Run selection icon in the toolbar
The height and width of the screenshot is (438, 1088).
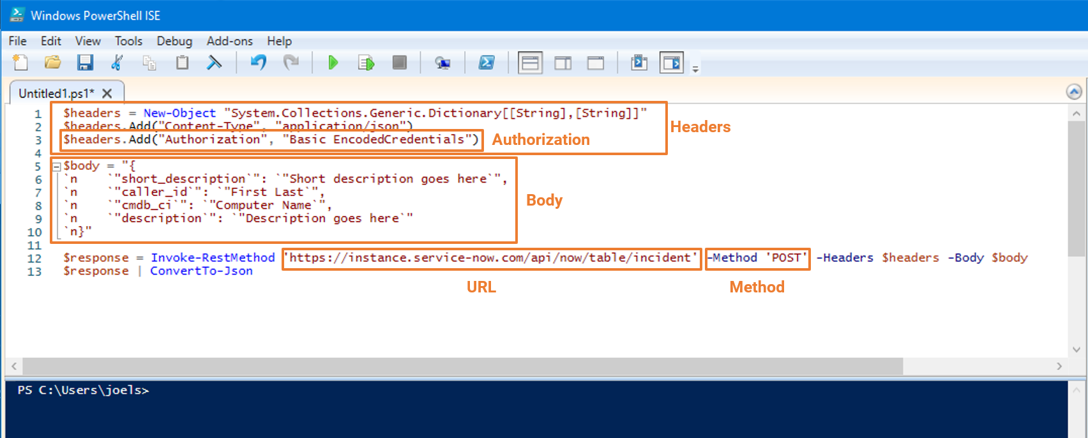366,63
